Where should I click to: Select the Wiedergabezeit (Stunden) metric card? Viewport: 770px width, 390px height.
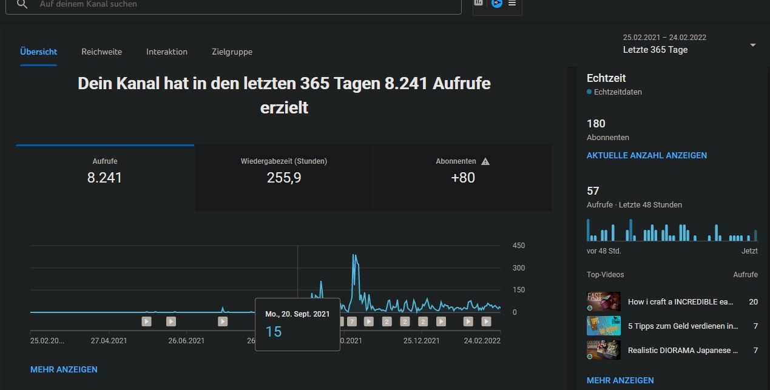pyautogui.click(x=283, y=171)
